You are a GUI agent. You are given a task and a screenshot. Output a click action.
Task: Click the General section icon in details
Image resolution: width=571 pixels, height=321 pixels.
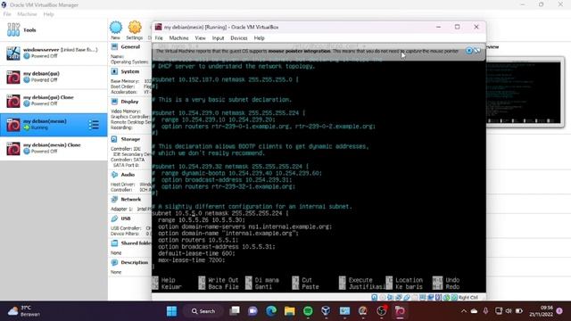click(x=114, y=46)
